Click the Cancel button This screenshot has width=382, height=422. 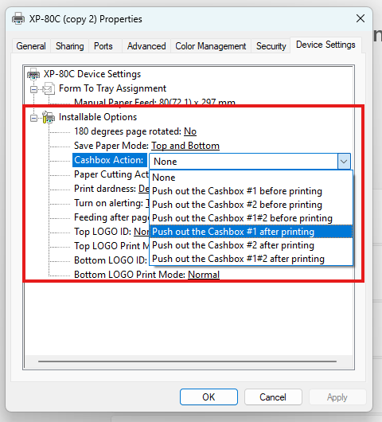click(x=273, y=397)
